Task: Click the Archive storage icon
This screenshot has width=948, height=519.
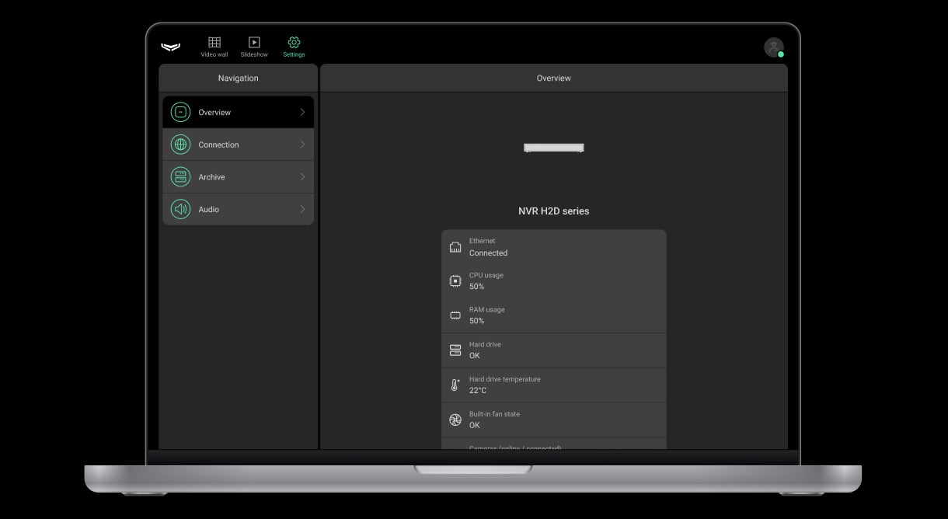Action: point(180,177)
